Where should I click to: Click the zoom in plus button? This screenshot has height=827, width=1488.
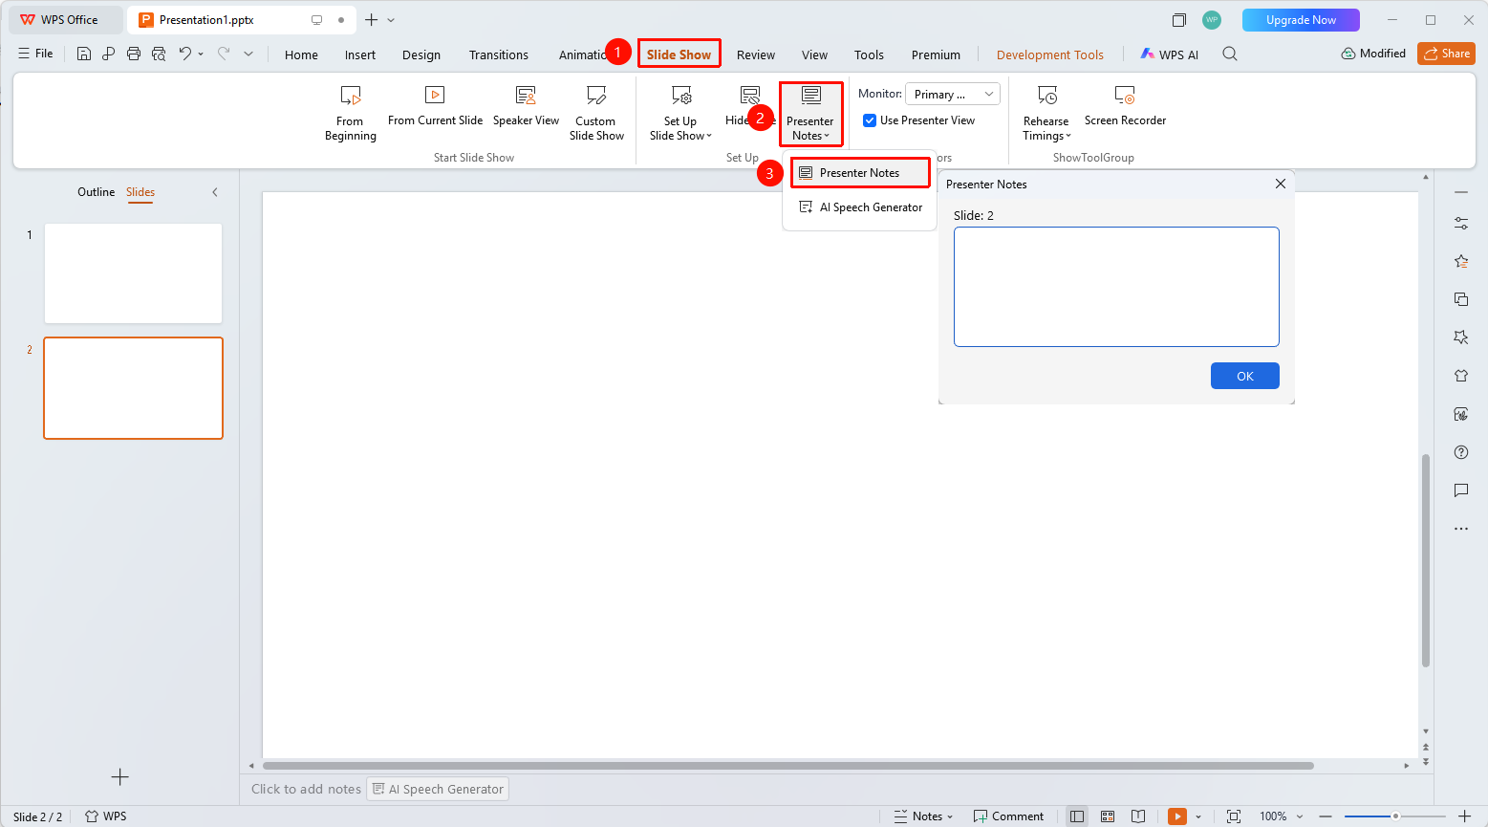[1465, 816]
